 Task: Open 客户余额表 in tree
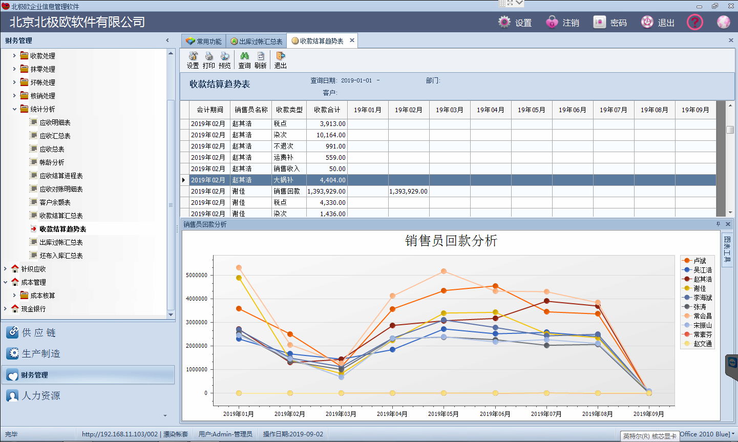(55, 202)
